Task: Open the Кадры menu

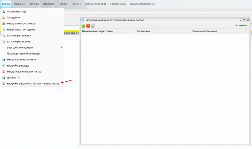Action: tap(6, 4)
